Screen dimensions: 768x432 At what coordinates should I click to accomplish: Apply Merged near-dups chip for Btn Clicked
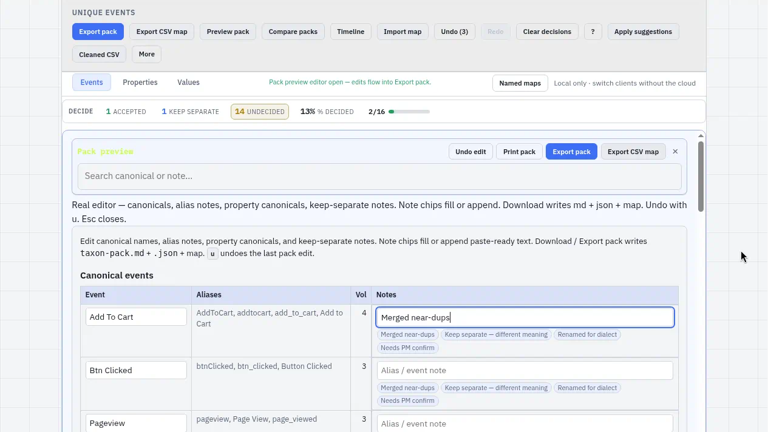tap(407, 388)
